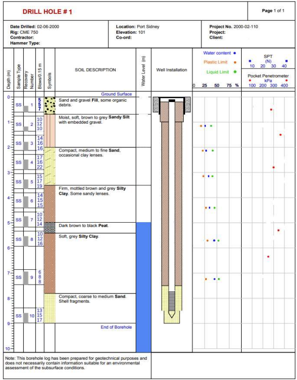Screen dimensions: 297x380
Task: Click the grey recovery bar for sample 10
Action: [x=26, y=318]
